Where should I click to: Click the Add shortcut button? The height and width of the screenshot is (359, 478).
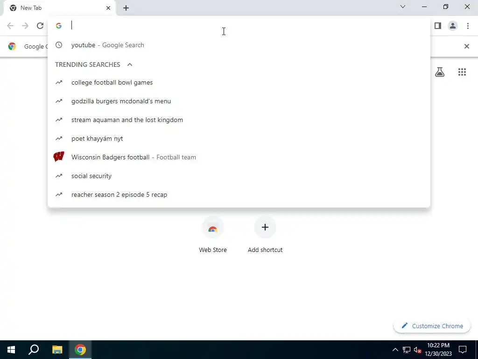[265, 235]
